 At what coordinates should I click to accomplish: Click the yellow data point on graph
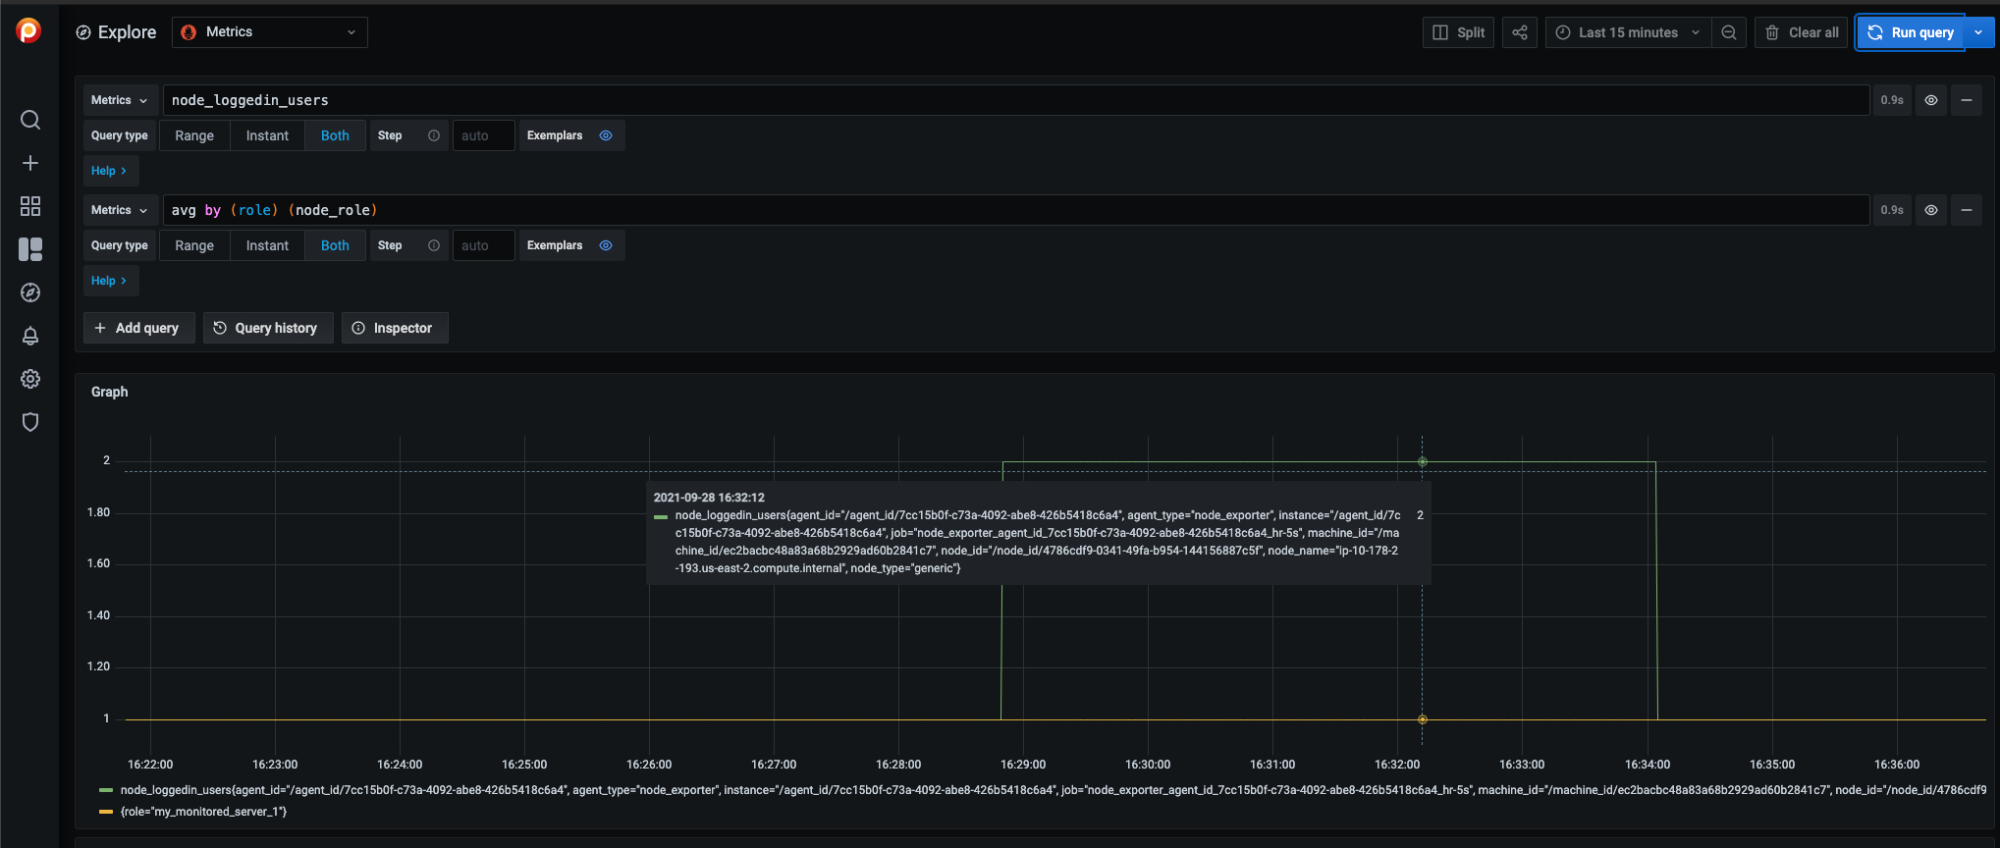[x=1422, y=719]
